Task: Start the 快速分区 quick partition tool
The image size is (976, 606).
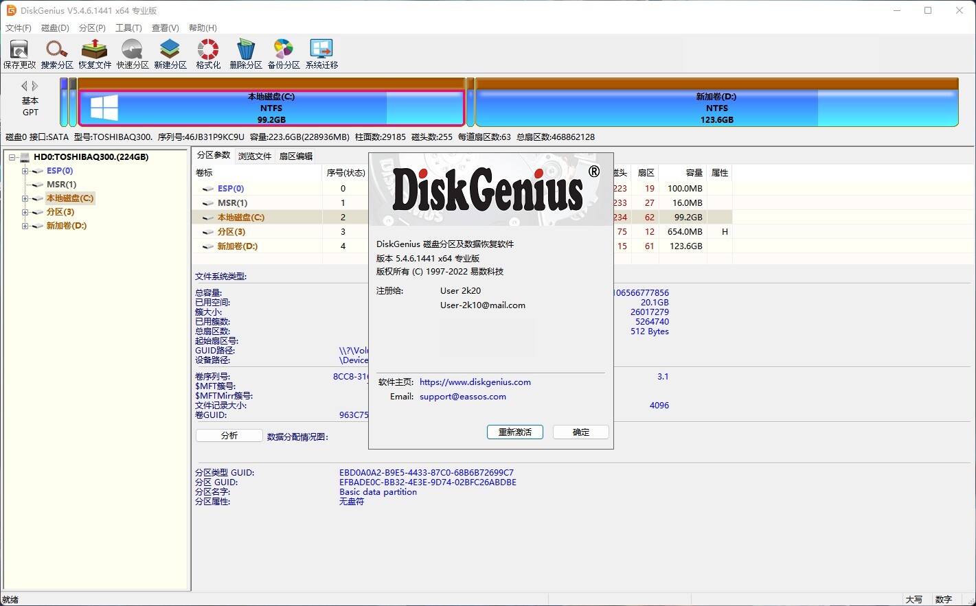Action: (x=133, y=54)
